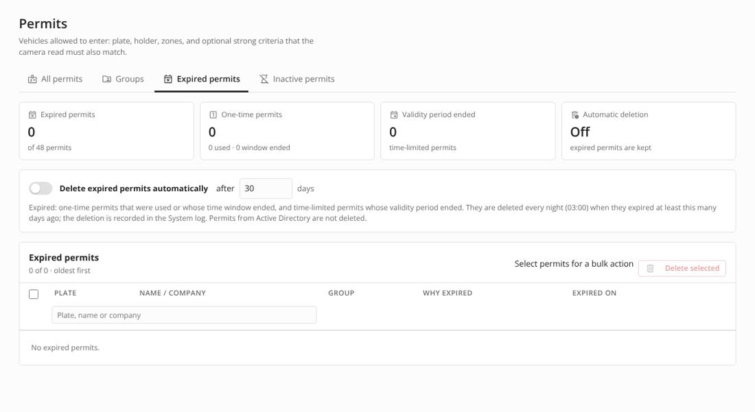Click the Plate, name or company filter field

[x=185, y=315]
